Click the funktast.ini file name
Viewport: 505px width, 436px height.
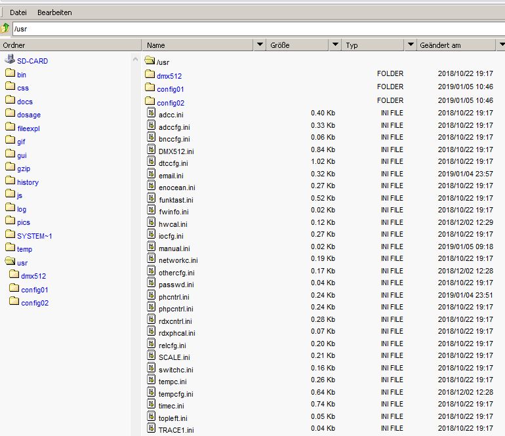tap(176, 200)
